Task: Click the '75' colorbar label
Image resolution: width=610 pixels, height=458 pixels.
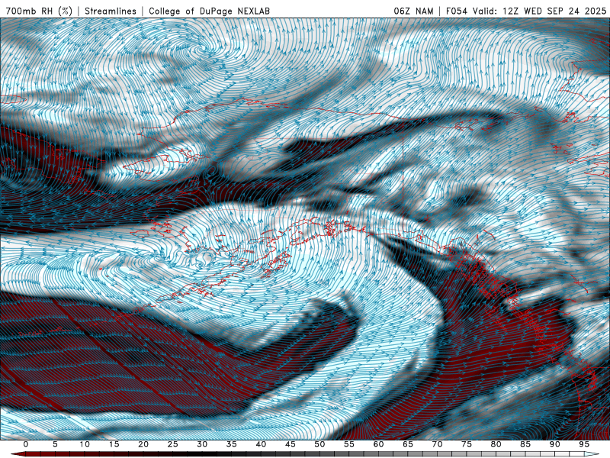Action: 467,444
